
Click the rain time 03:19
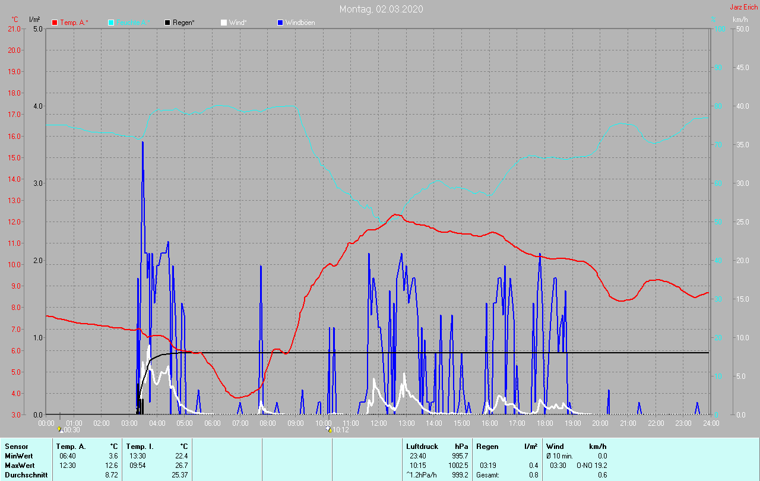[x=488, y=466]
